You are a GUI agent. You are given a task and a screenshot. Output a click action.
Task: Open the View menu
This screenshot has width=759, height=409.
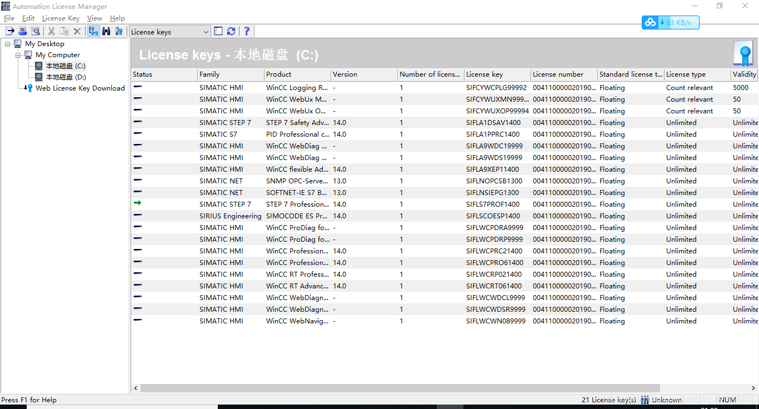click(x=94, y=18)
